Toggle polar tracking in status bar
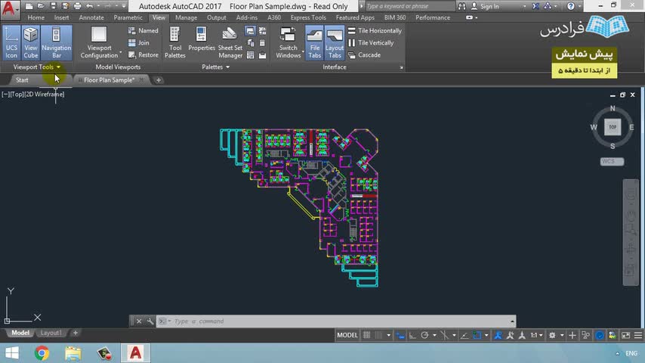 pyautogui.click(x=425, y=335)
